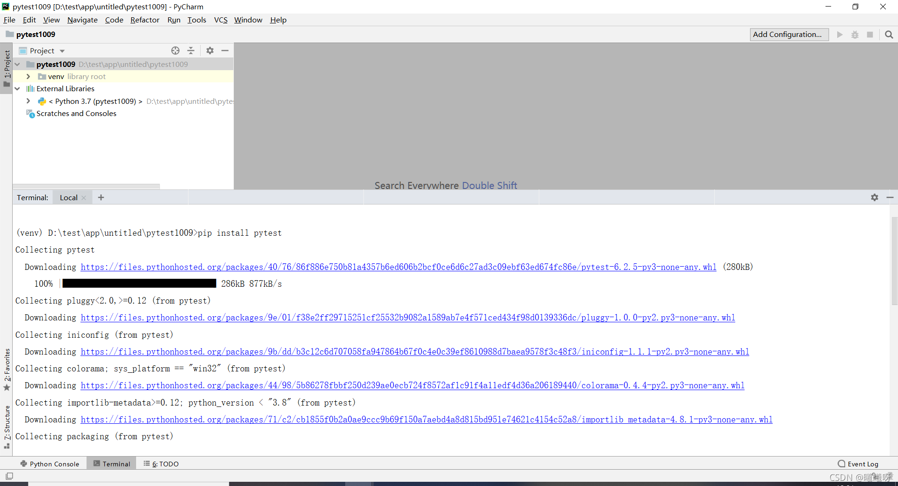Add new terminal session with plus icon
Image resolution: width=898 pixels, height=486 pixels.
[101, 197]
